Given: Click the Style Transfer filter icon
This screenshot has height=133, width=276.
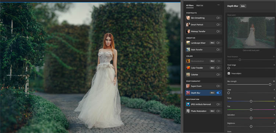Looking at the screenshot, I should tap(188, 50).
